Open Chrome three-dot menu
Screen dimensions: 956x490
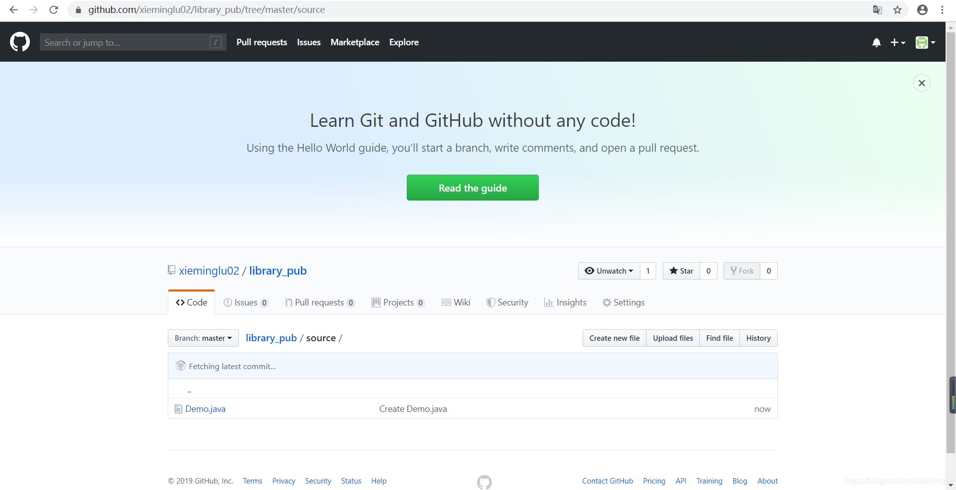click(x=942, y=10)
